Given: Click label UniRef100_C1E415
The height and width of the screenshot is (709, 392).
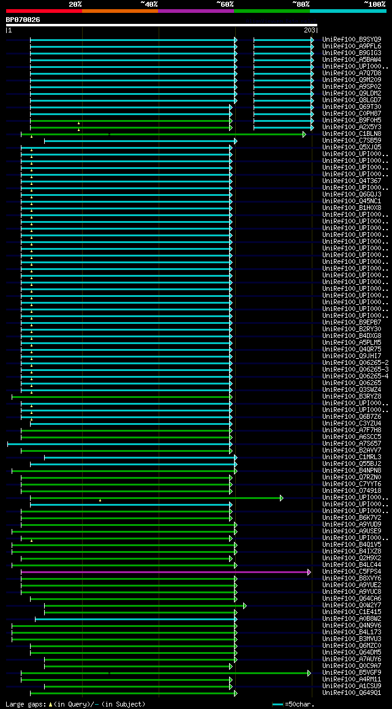Looking at the screenshot, I should (352, 612).
